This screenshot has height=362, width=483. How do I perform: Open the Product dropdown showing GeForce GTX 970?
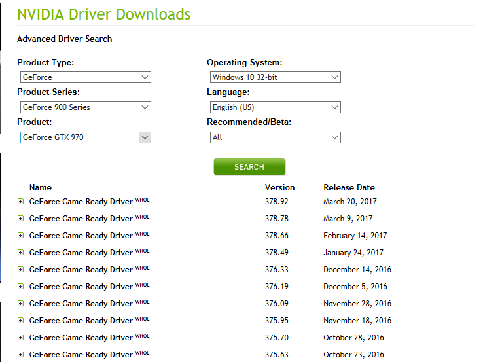(x=86, y=137)
